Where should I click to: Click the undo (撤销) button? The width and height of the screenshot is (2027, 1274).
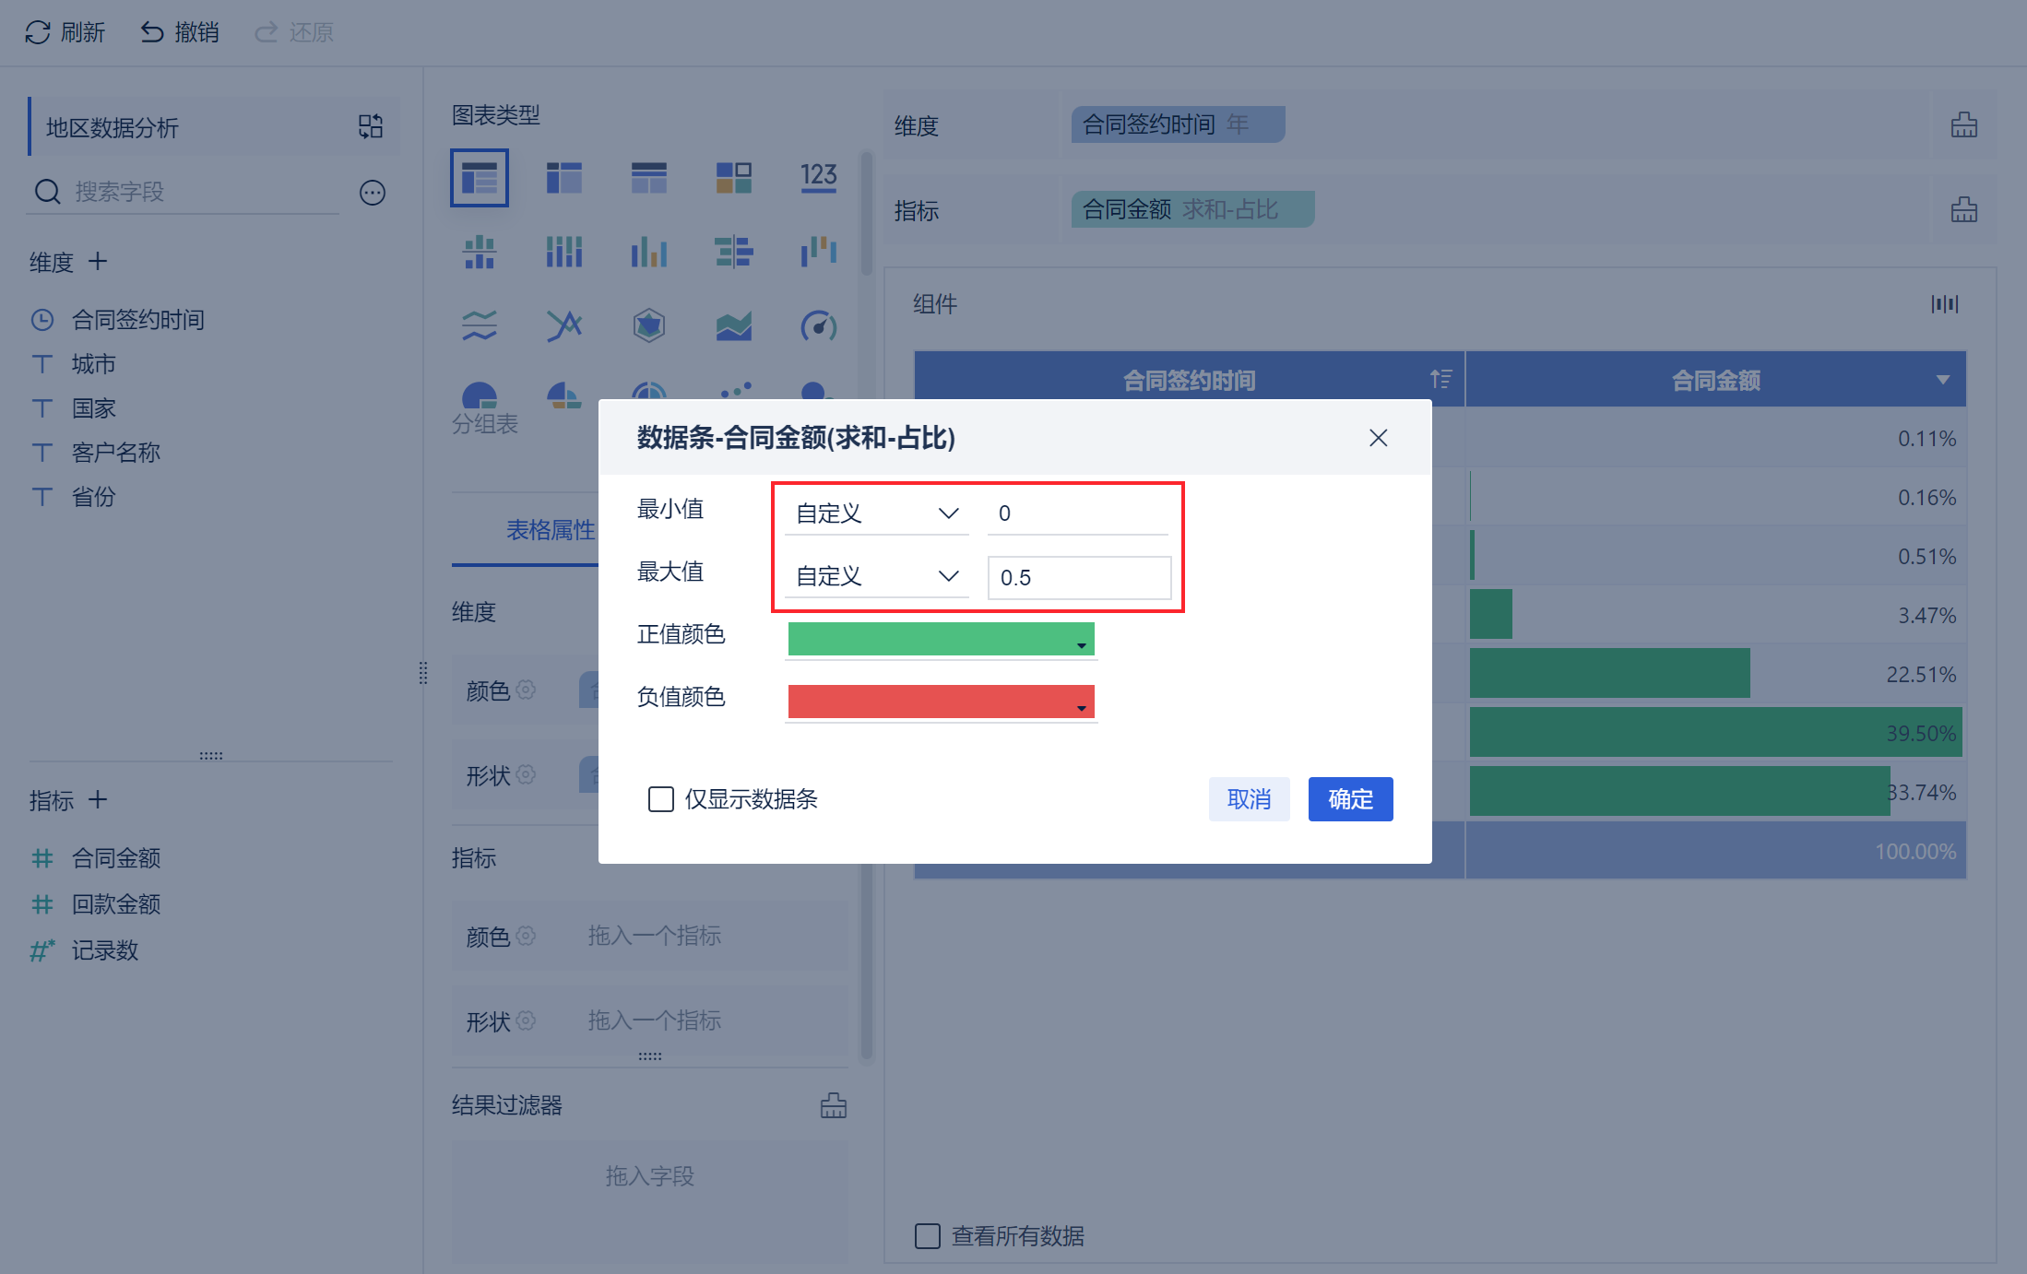tap(180, 33)
